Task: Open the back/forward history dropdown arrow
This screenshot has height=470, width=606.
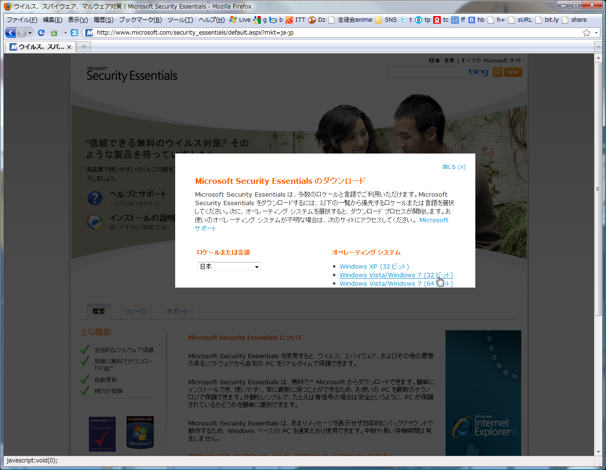Action: pyautogui.click(x=30, y=33)
